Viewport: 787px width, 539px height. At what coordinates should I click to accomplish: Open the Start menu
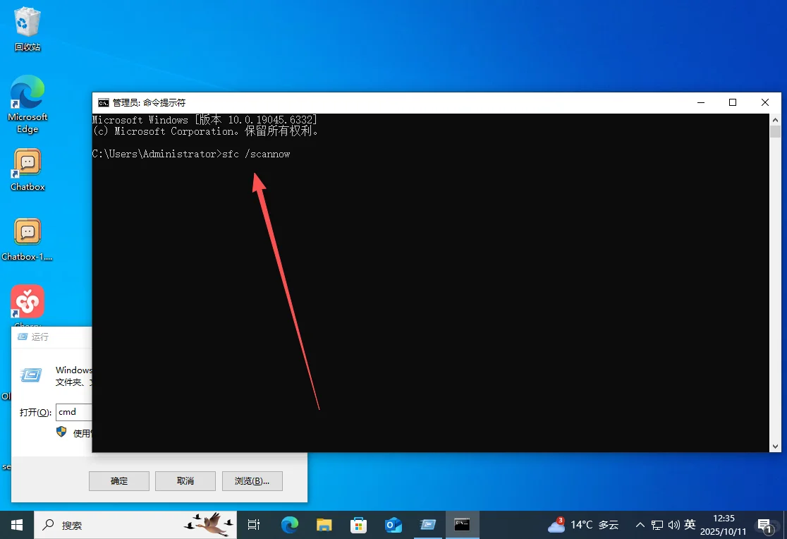coord(16,525)
